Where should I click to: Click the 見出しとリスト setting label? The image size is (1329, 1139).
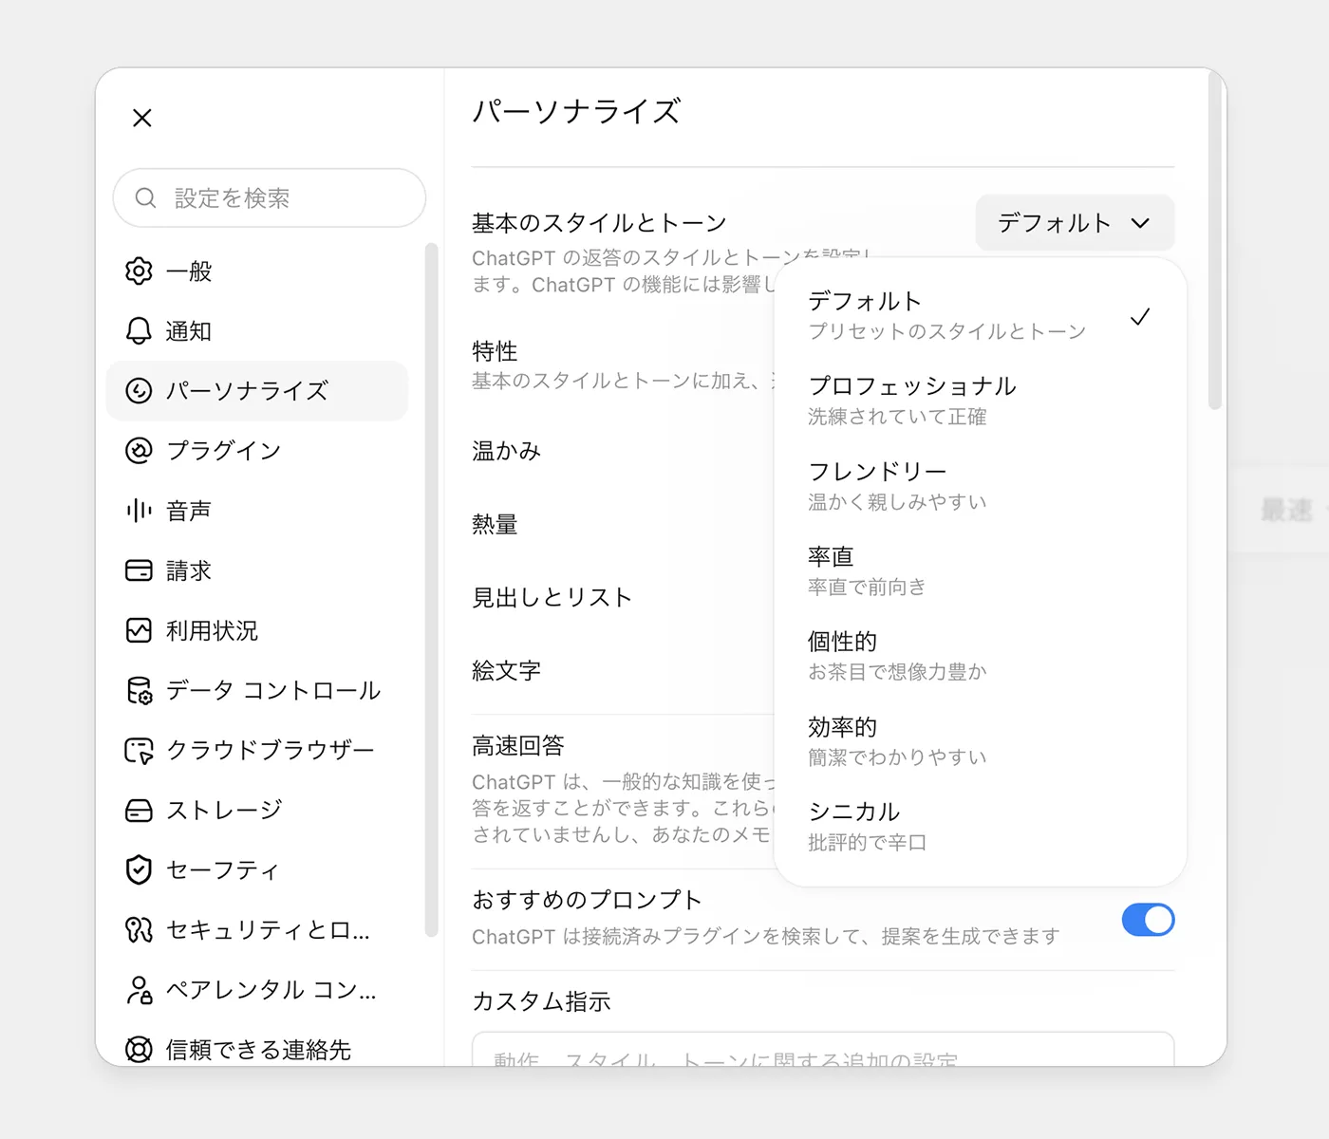(x=552, y=597)
